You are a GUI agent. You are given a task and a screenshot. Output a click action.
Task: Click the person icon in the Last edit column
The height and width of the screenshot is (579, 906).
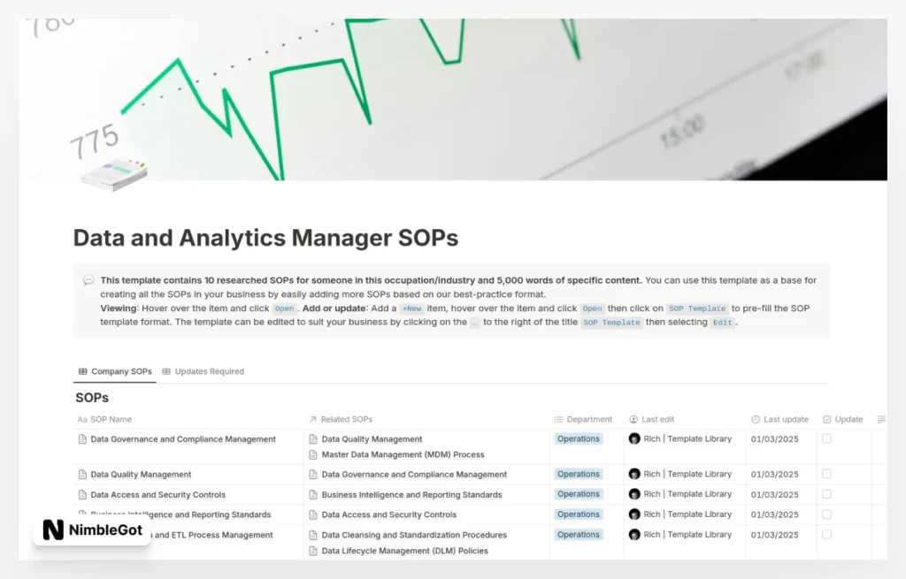click(x=632, y=419)
